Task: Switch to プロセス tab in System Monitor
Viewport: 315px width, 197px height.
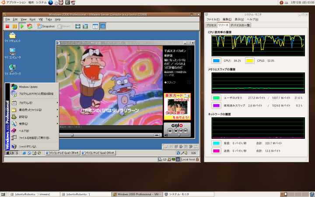Action: [x=211, y=25]
